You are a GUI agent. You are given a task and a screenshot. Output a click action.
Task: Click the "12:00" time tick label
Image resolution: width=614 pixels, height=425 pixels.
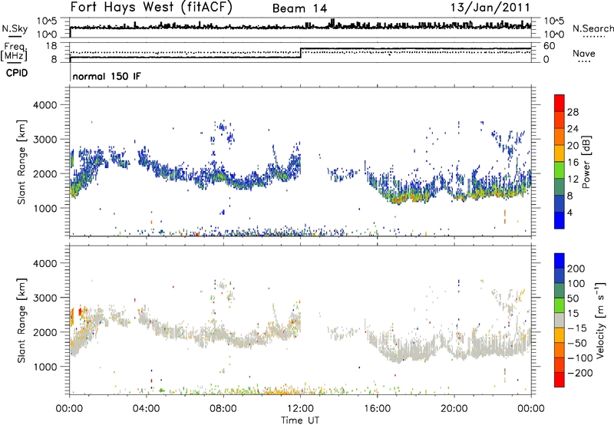click(300, 409)
